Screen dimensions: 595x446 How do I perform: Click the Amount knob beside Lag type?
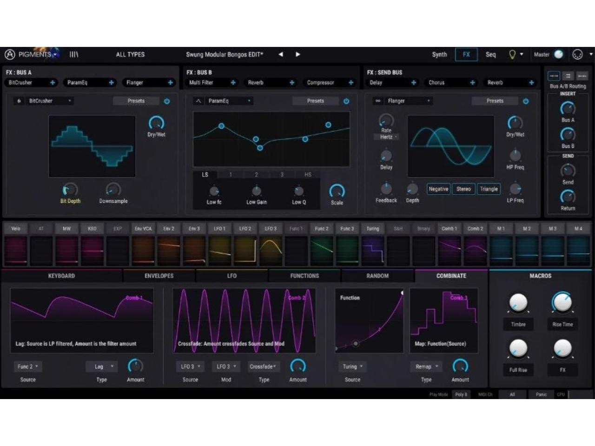(135, 366)
